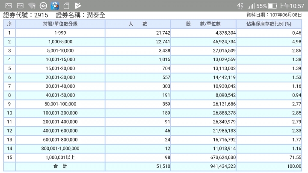The height and width of the screenshot is (173, 308).
Task: Select the 1-999 range cell
Action: 60,33
